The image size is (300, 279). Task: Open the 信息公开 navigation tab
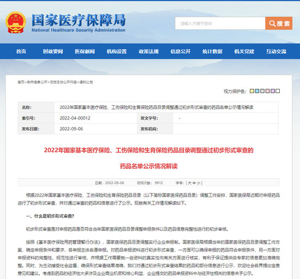181,51
